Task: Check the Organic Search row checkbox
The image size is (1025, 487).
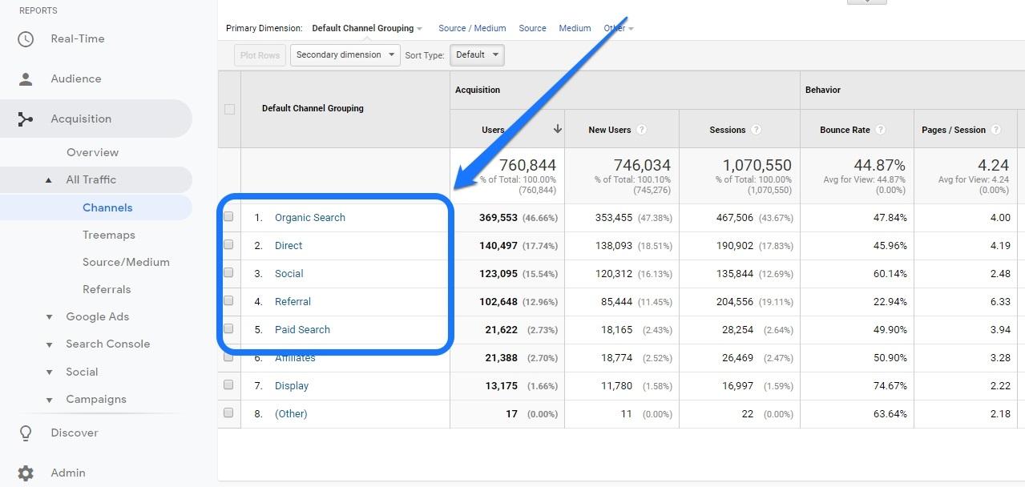Action: (228, 217)
